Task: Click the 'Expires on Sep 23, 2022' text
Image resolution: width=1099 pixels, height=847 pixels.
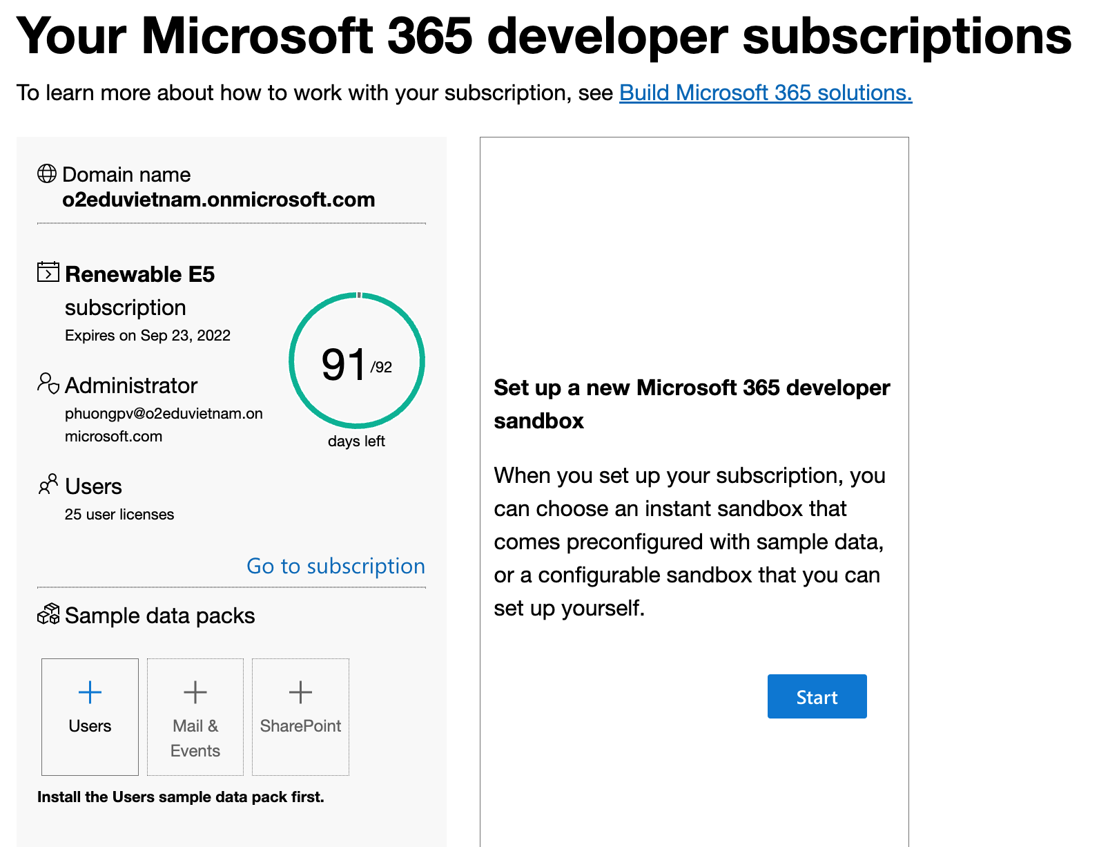Action: click(x=148, y=336)
